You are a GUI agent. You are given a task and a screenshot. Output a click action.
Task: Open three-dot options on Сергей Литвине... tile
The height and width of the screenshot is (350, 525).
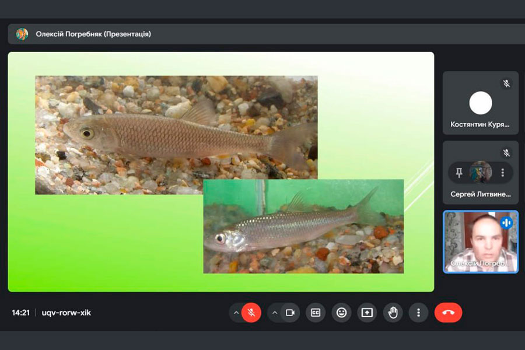click(502, 173)
